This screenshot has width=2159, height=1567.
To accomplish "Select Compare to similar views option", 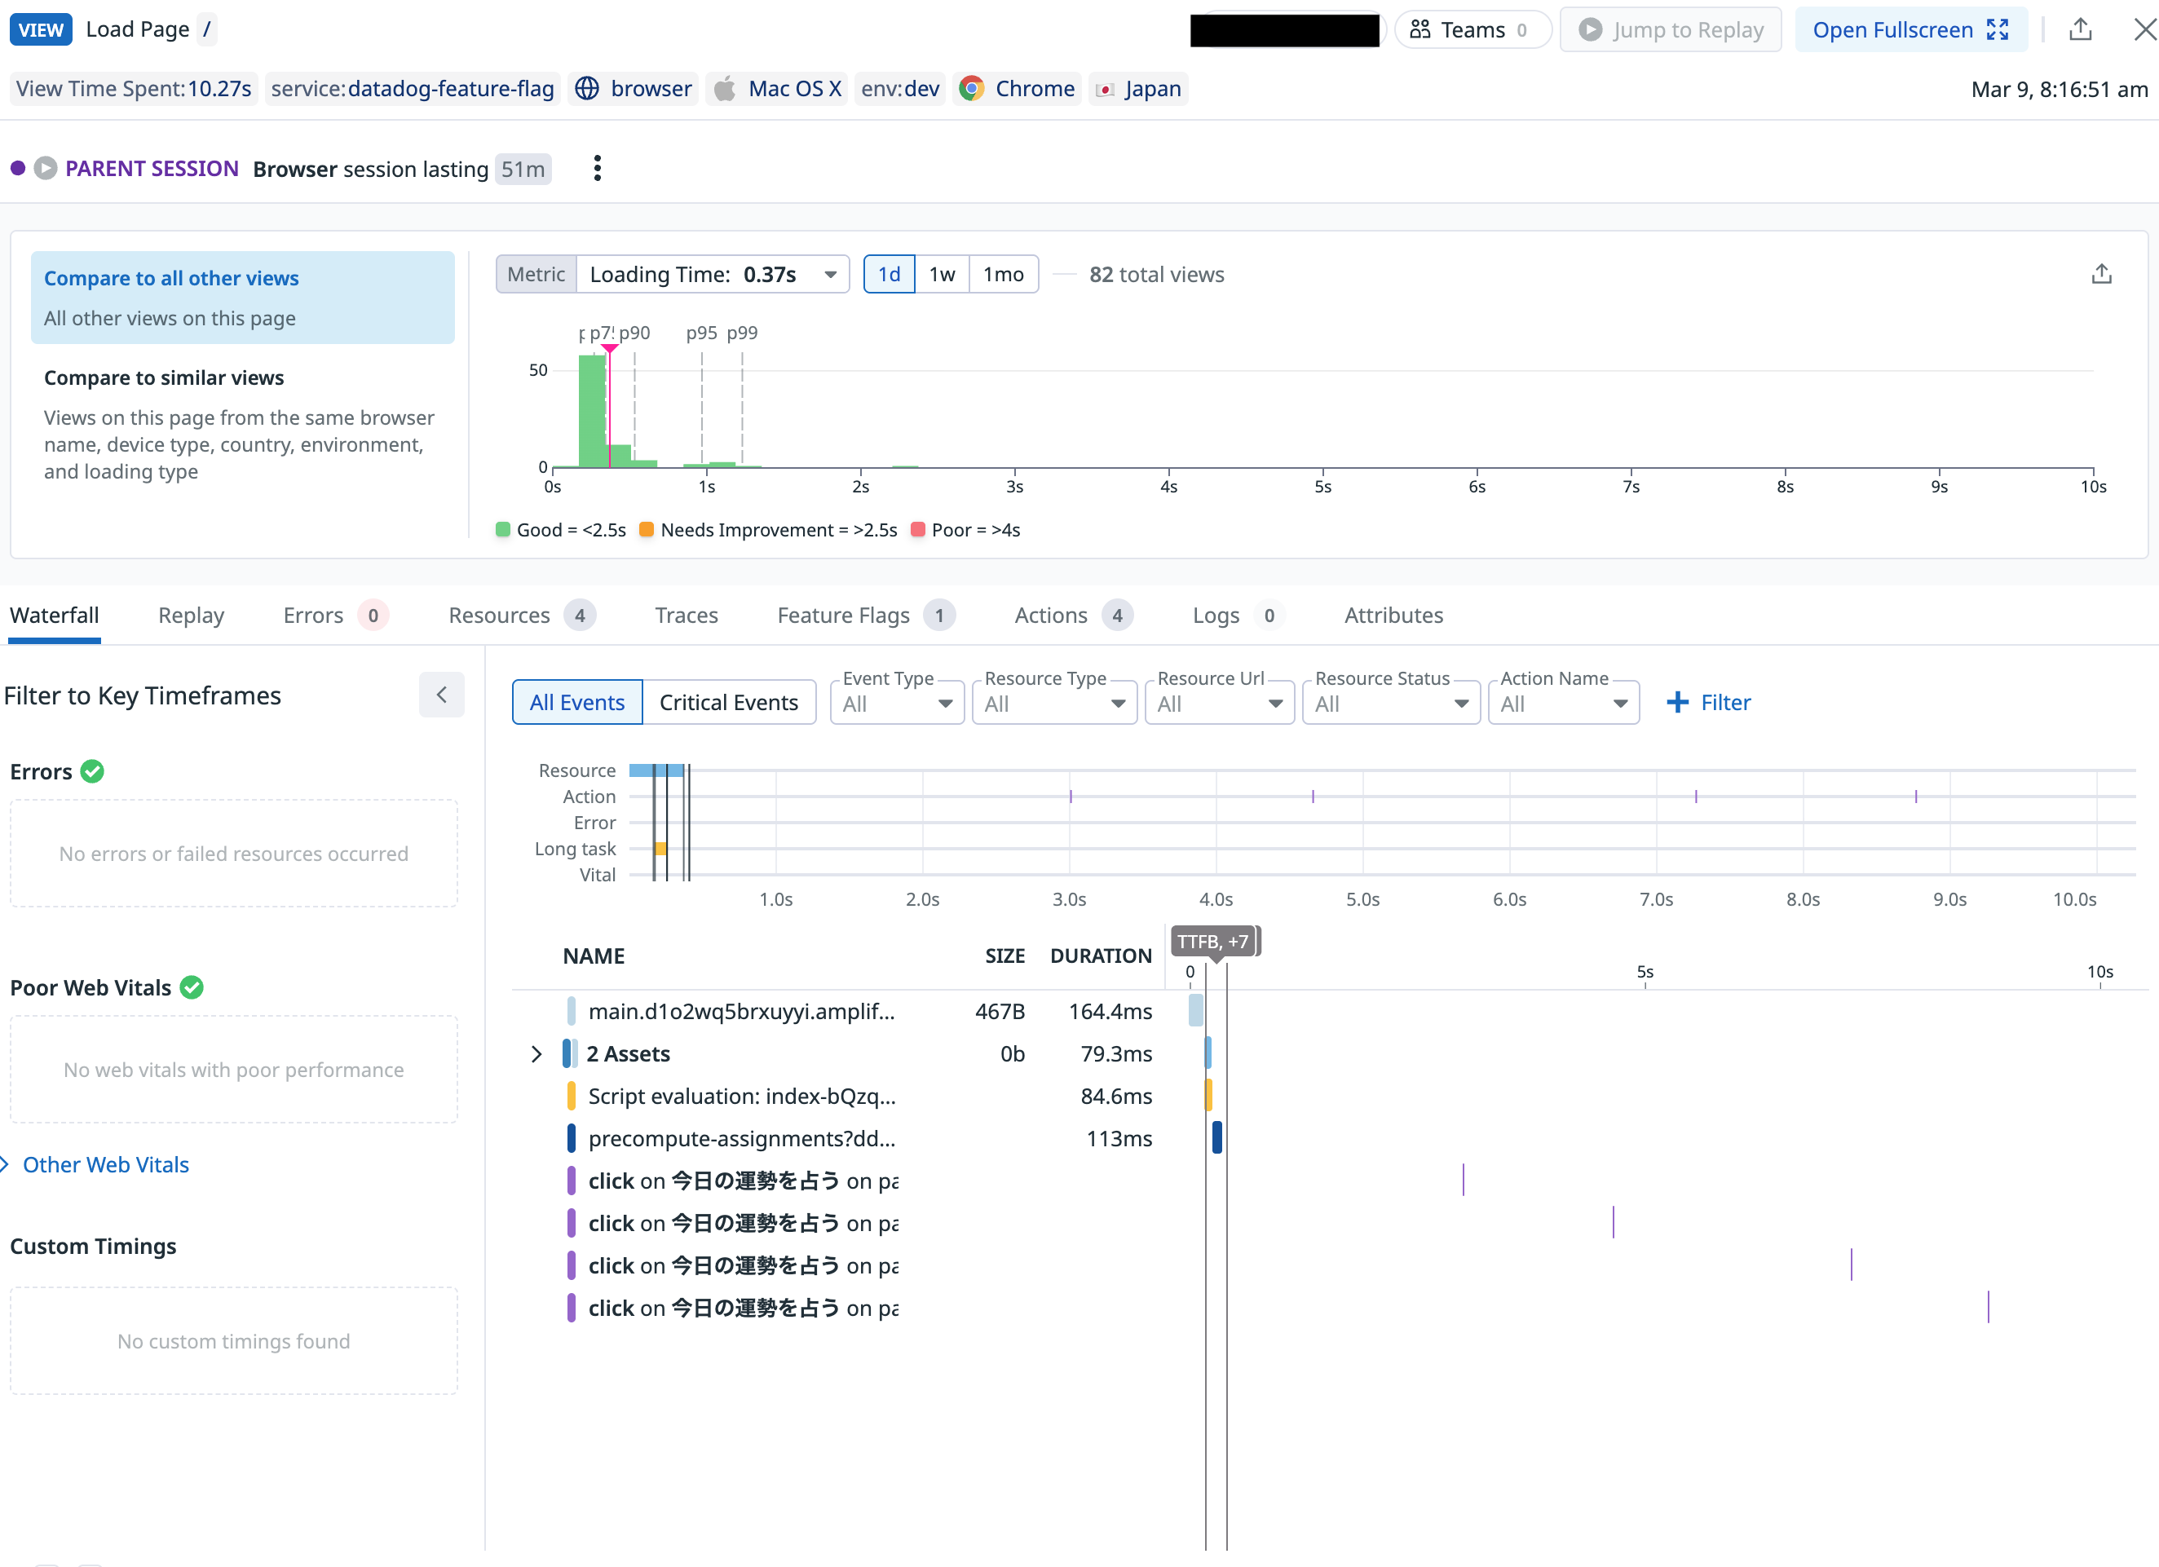I will point(164,378).
